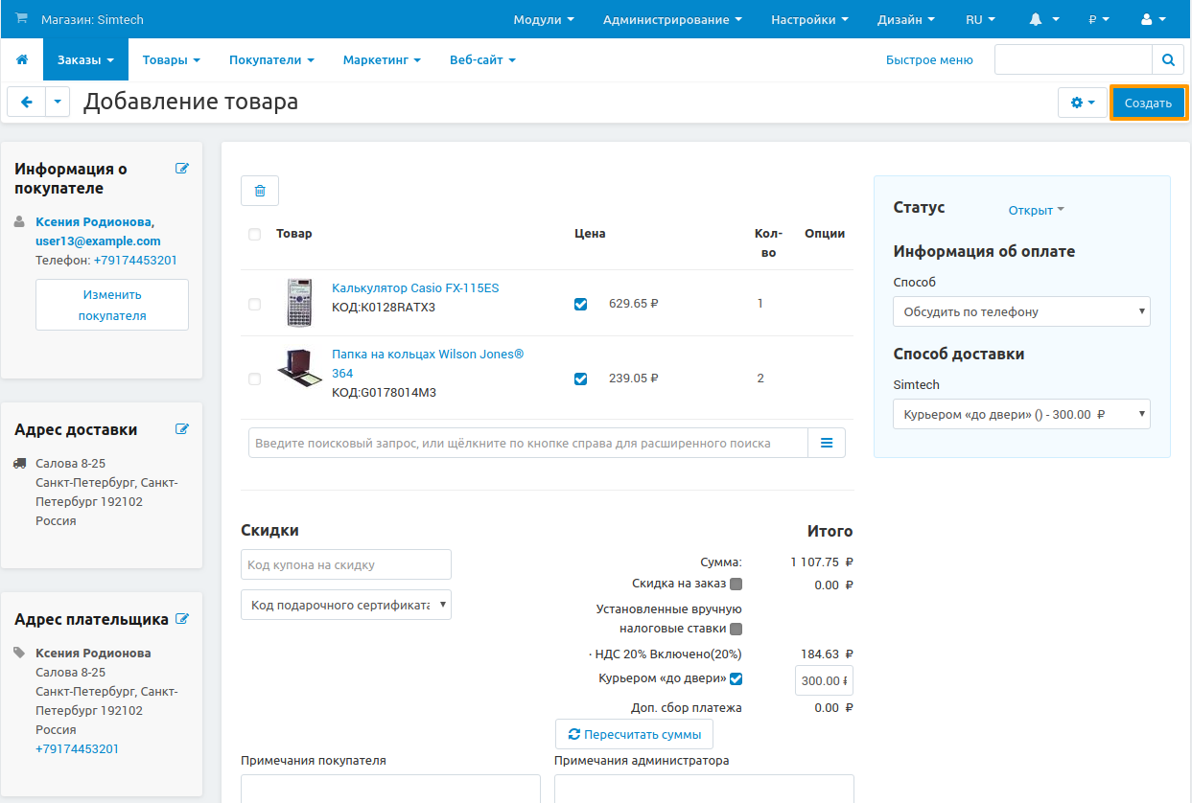Click the trash delete icon above products
Screen dimensions: 1192x803
pyautogui.click(x=260, y=191)
